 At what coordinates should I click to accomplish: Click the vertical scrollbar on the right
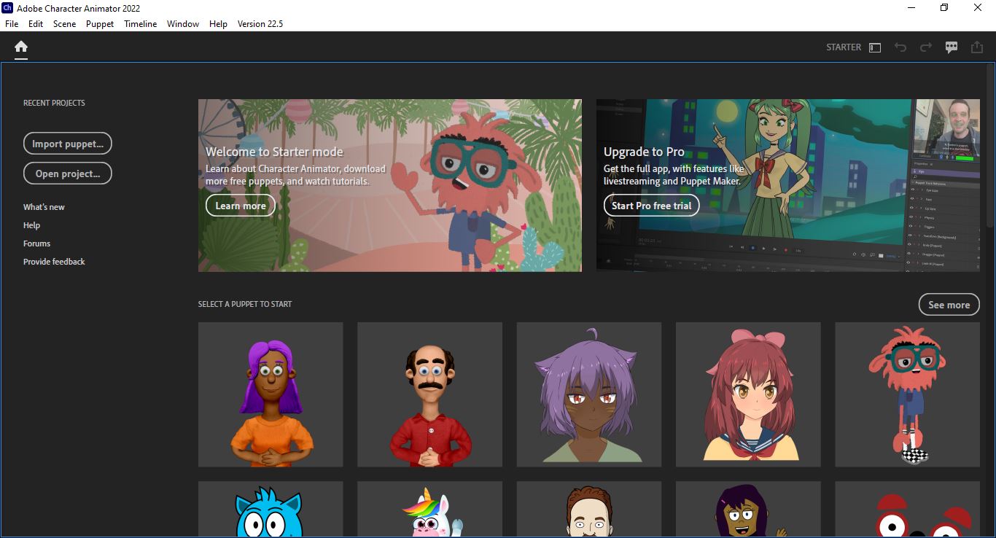989,146
